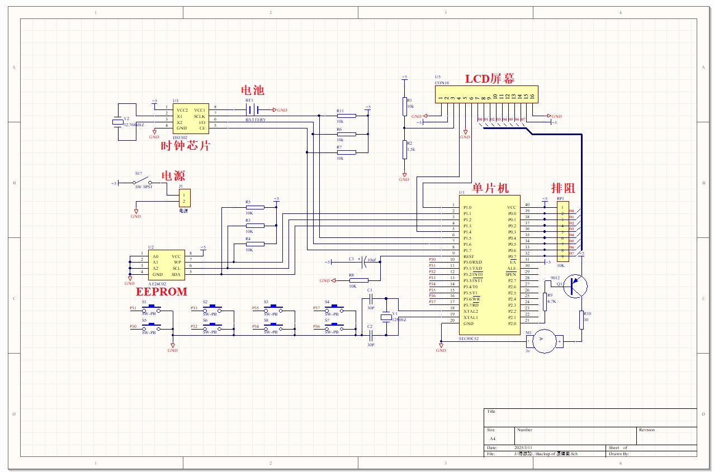This screenshot has height=472, width=714.
Task: Select resistor R5 10K
Action: point(255,207)
